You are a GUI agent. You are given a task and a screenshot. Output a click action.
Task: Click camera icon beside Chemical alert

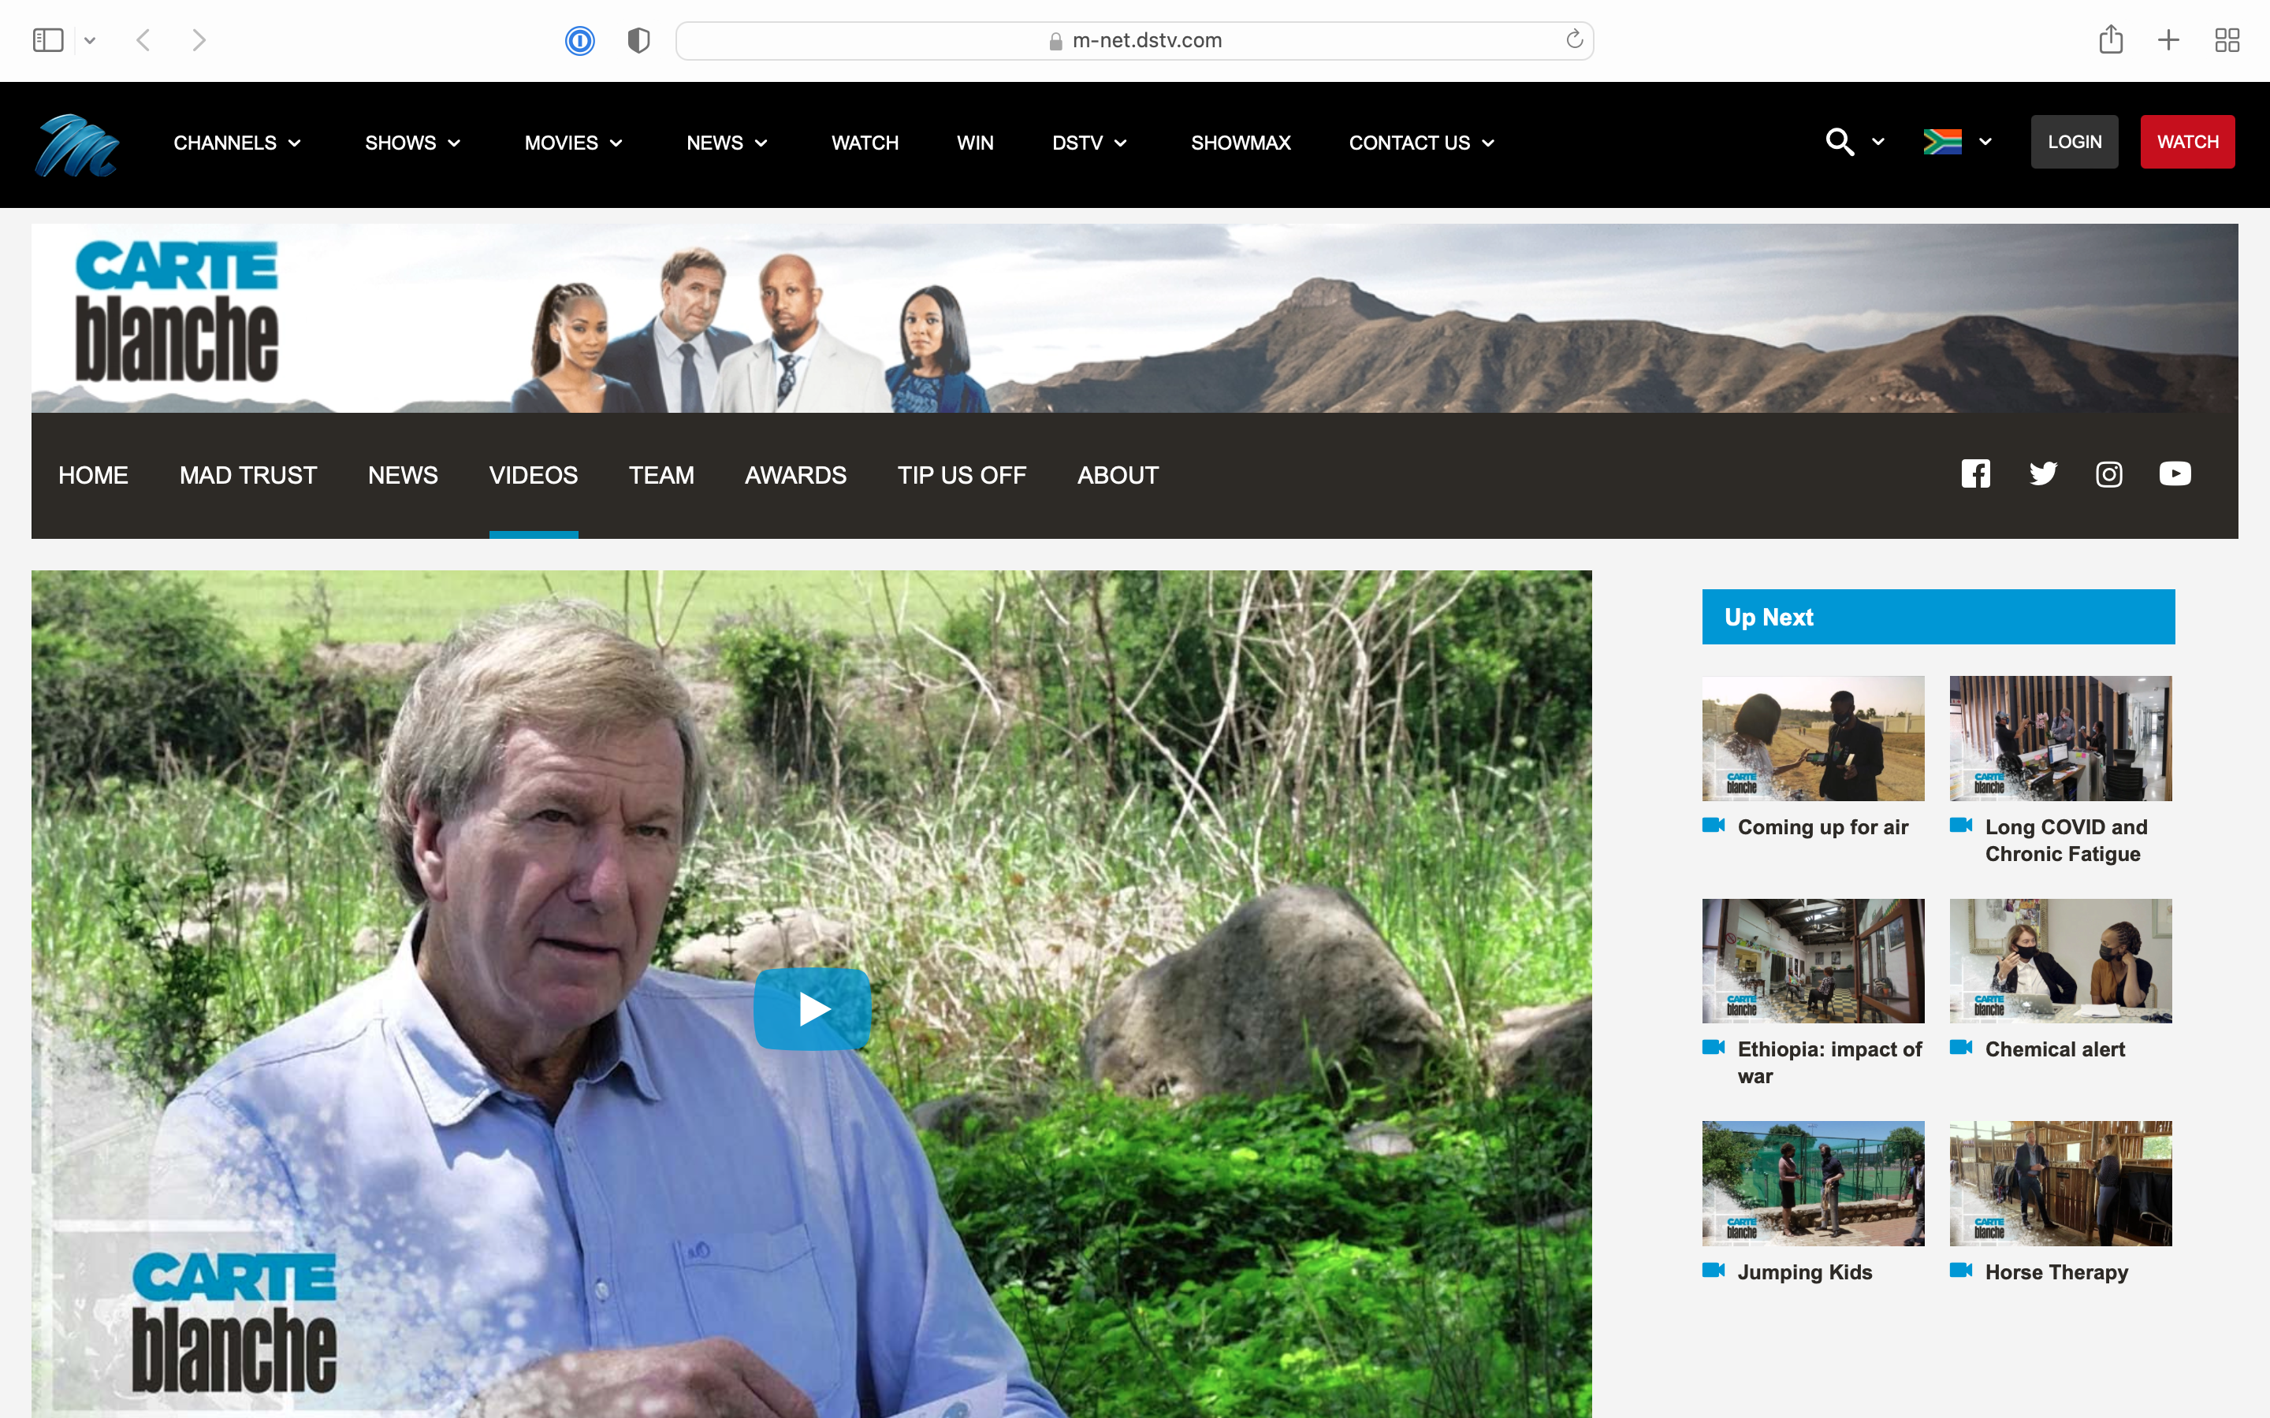[1961, 1048]
